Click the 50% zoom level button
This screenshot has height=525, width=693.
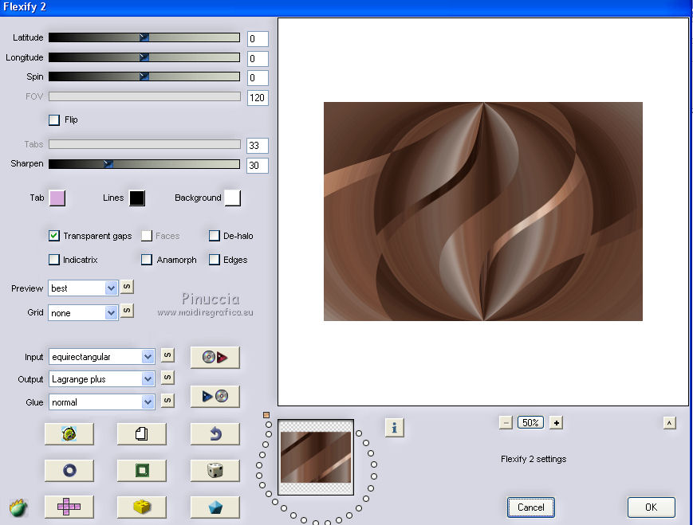click(x=530, y=423)
